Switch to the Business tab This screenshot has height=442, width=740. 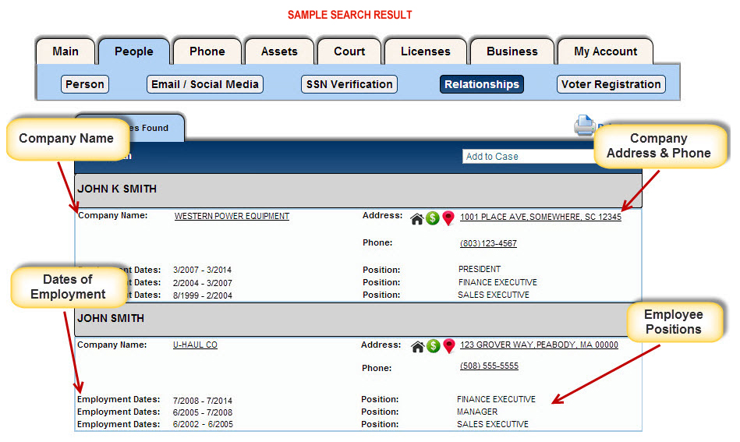[x=512, y=51]
